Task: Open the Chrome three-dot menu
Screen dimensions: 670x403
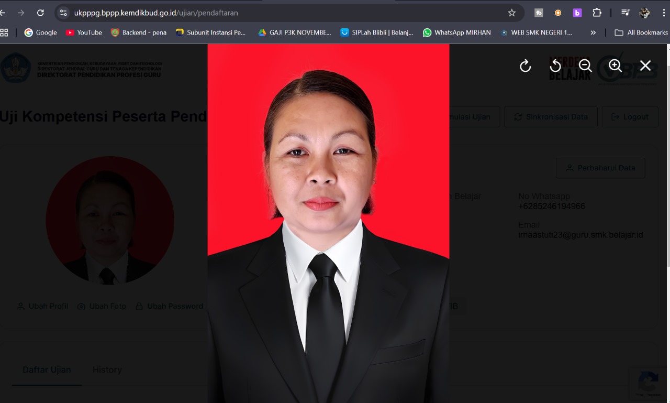Action: tap(663, 13)
